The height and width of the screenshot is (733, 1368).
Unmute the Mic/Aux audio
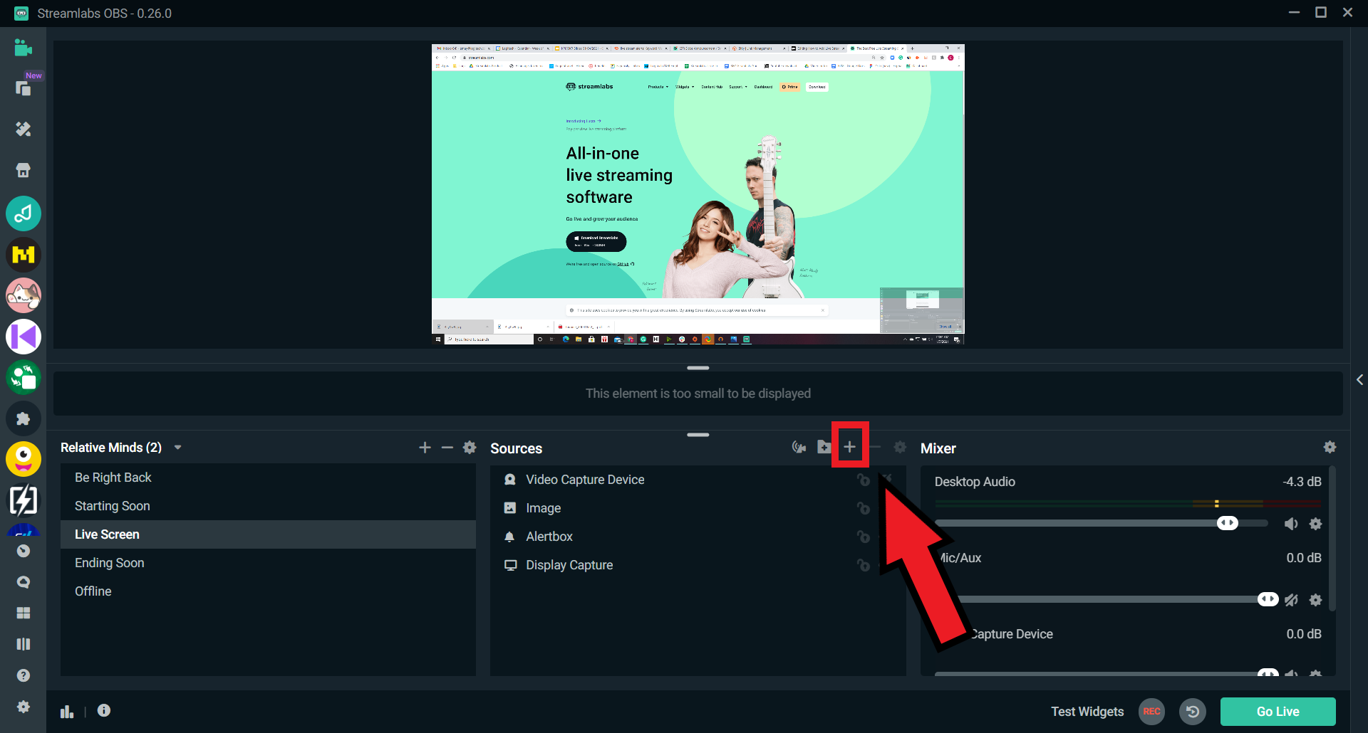pyautogui.click(x=1291, y=600)
